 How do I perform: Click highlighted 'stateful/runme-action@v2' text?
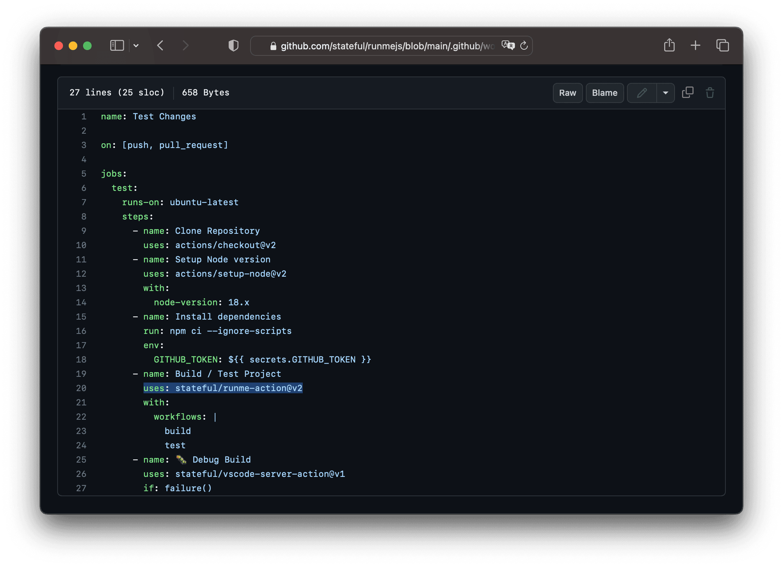pyautogui.click(x=239, y=388)
